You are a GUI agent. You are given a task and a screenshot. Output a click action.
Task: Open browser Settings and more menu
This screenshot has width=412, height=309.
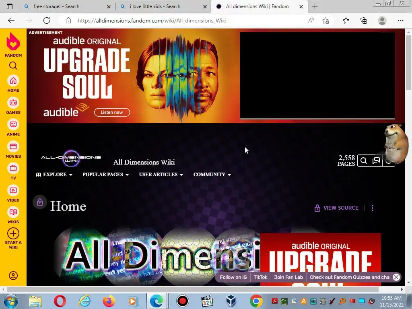(x=400, y=21)
